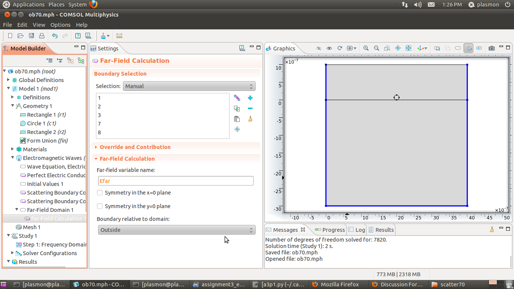This screenshot has width=514, height=289.
Task: Click the Undo arrow in toolbar
Action: click(x=55, y=36)
